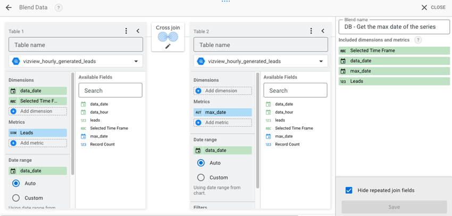This screenshot has width=452, height=216.
Task: Close the Blend Data panel
Action: [x=433, y=7]
